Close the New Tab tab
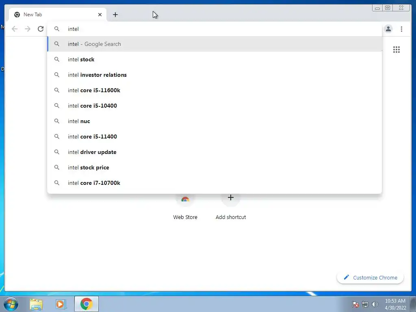This screenshot has width=416, height=312. 100,15
